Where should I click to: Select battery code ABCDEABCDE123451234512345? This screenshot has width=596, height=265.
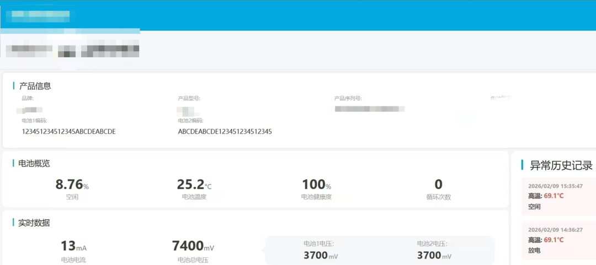[225, 132]
